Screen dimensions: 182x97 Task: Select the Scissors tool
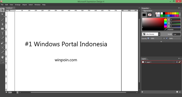coord(2,47)
